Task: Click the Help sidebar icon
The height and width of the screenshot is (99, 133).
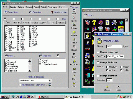Action: (x=74, y=76)
